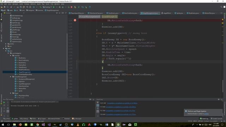
Task: Click the 7:26 AM compilation completed link
Action: pyautogui.click(x=121, y=114)
